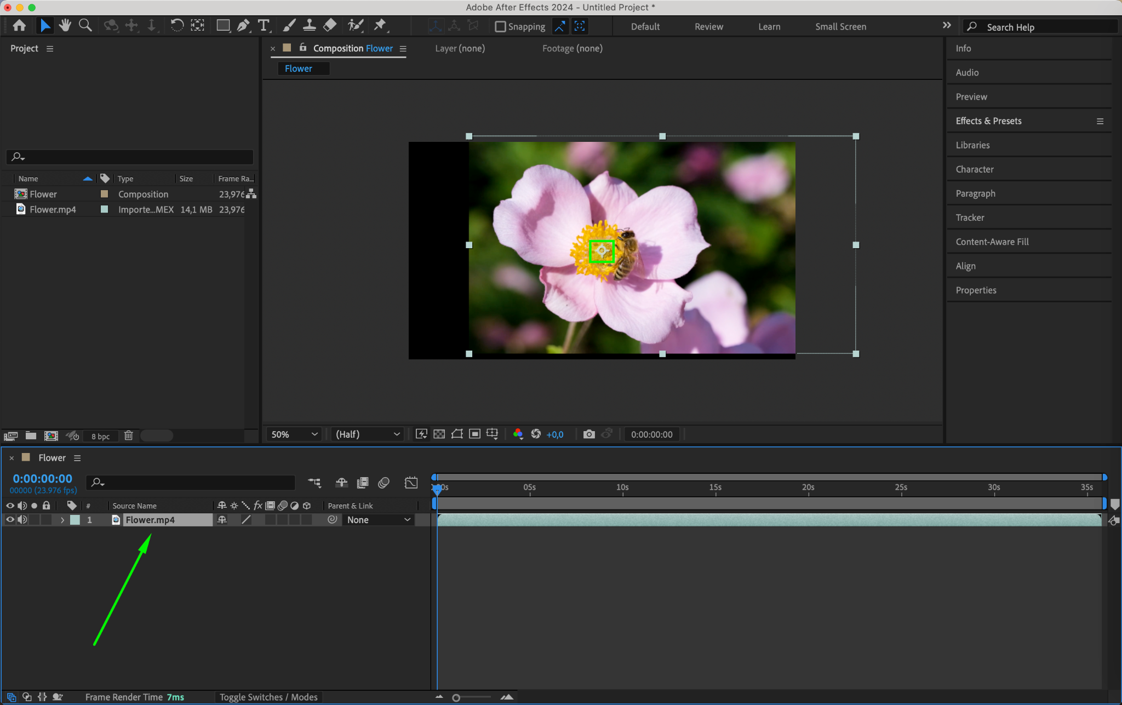The height and width of the screenshot is (705, 1122).
Task: Enable the Snapping checkbox
Action: [500, 26]
